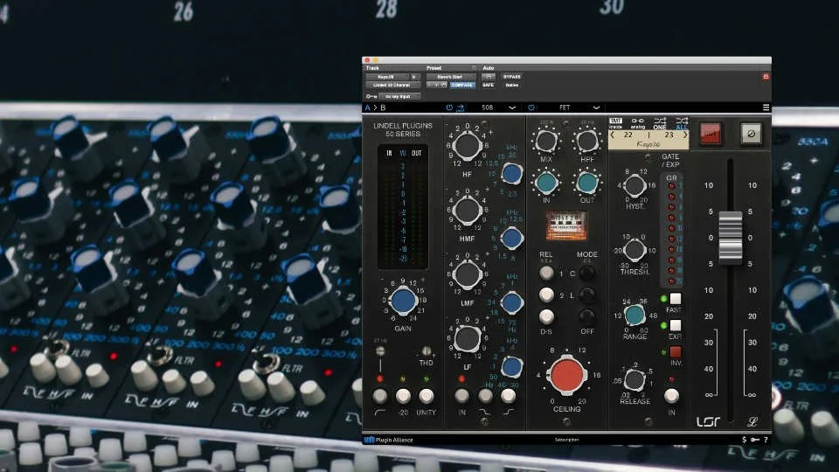Viewport: 839px width, 472px height.
Task: Click the key input icon
Action: [371, 96]
